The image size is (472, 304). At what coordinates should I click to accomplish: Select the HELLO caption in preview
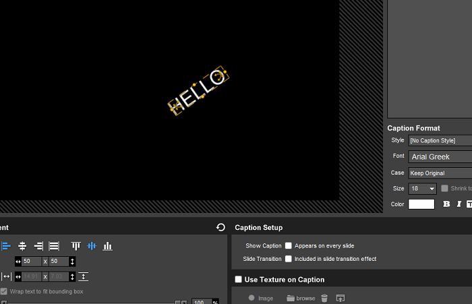[x=198, y=90]
